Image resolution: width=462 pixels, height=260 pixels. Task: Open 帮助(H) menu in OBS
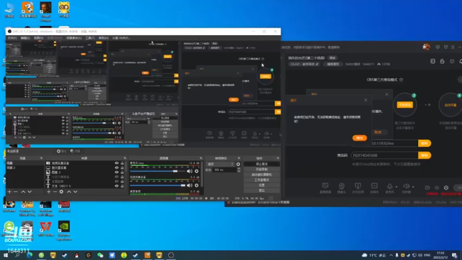pos(103,38)
